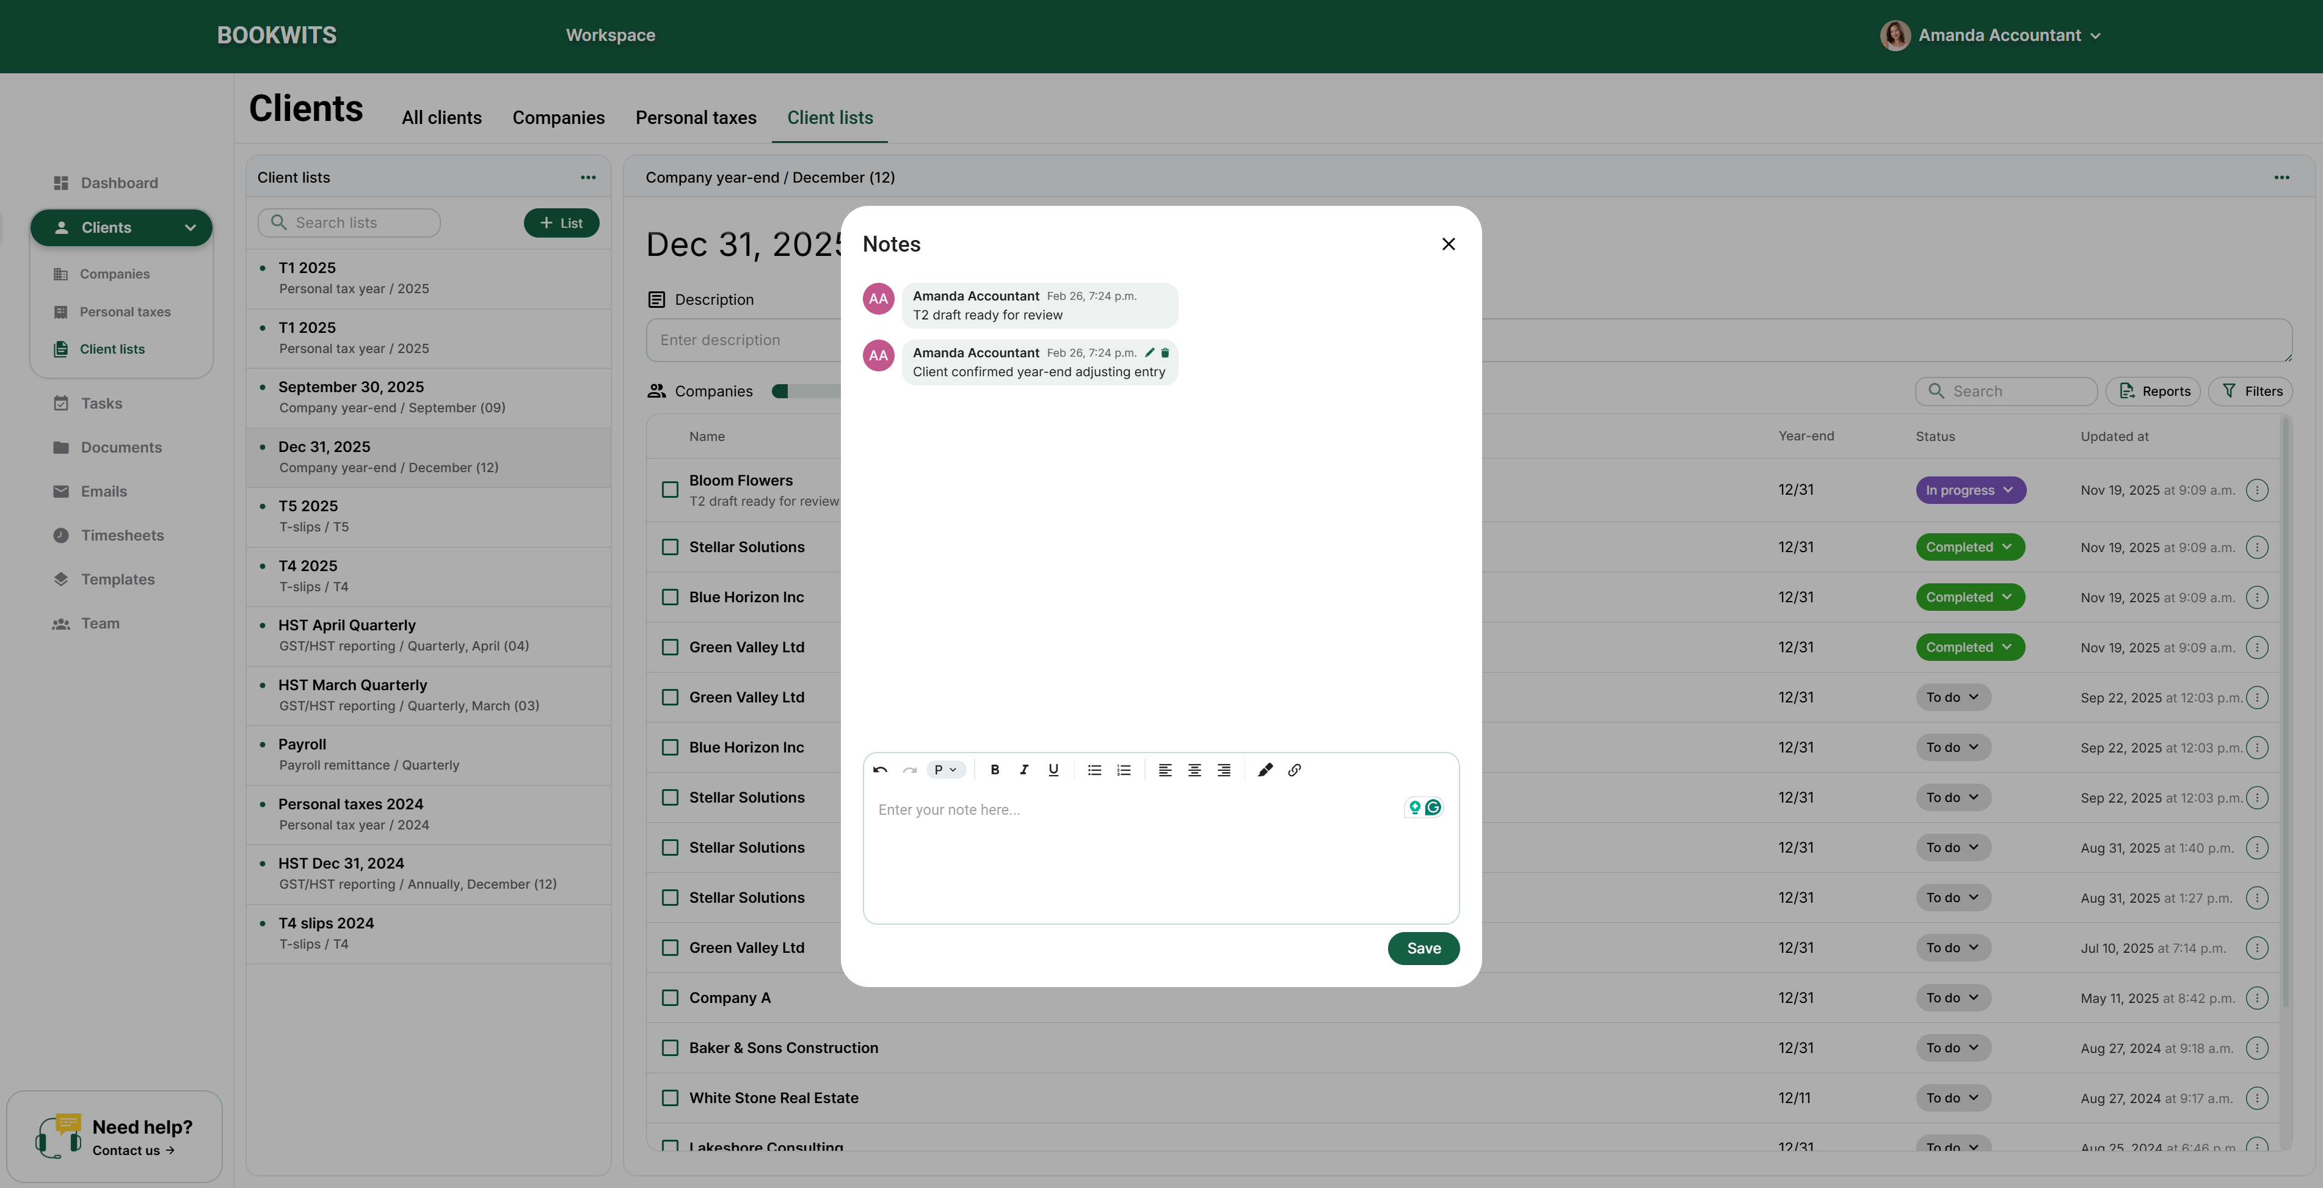Toggle italic in note editor
The height and width of the screenshot is (1188, 2323).
click(x=1023, y=770)
